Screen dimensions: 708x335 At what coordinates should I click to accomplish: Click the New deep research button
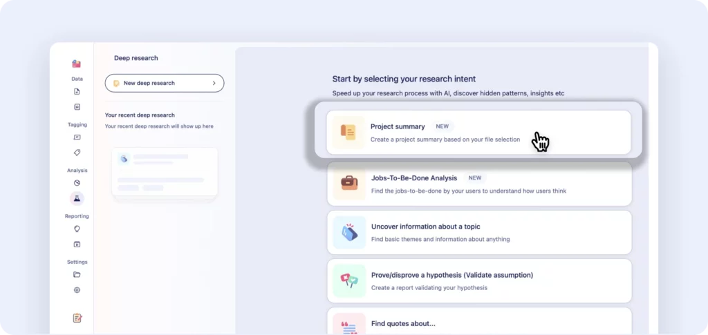(x=165, y=83)
